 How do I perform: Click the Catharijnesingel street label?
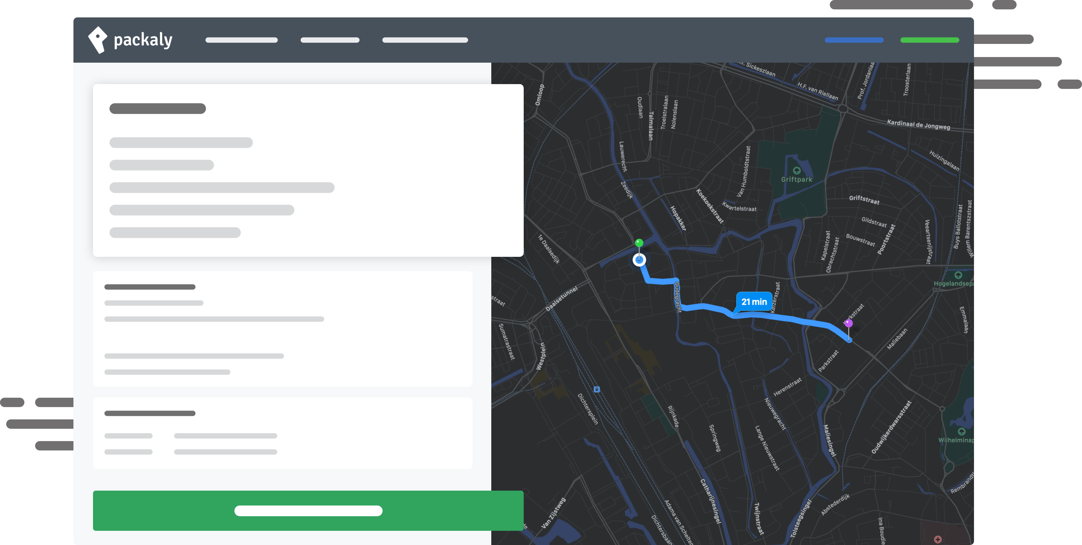pyautogui.click(x=711, y=501)
